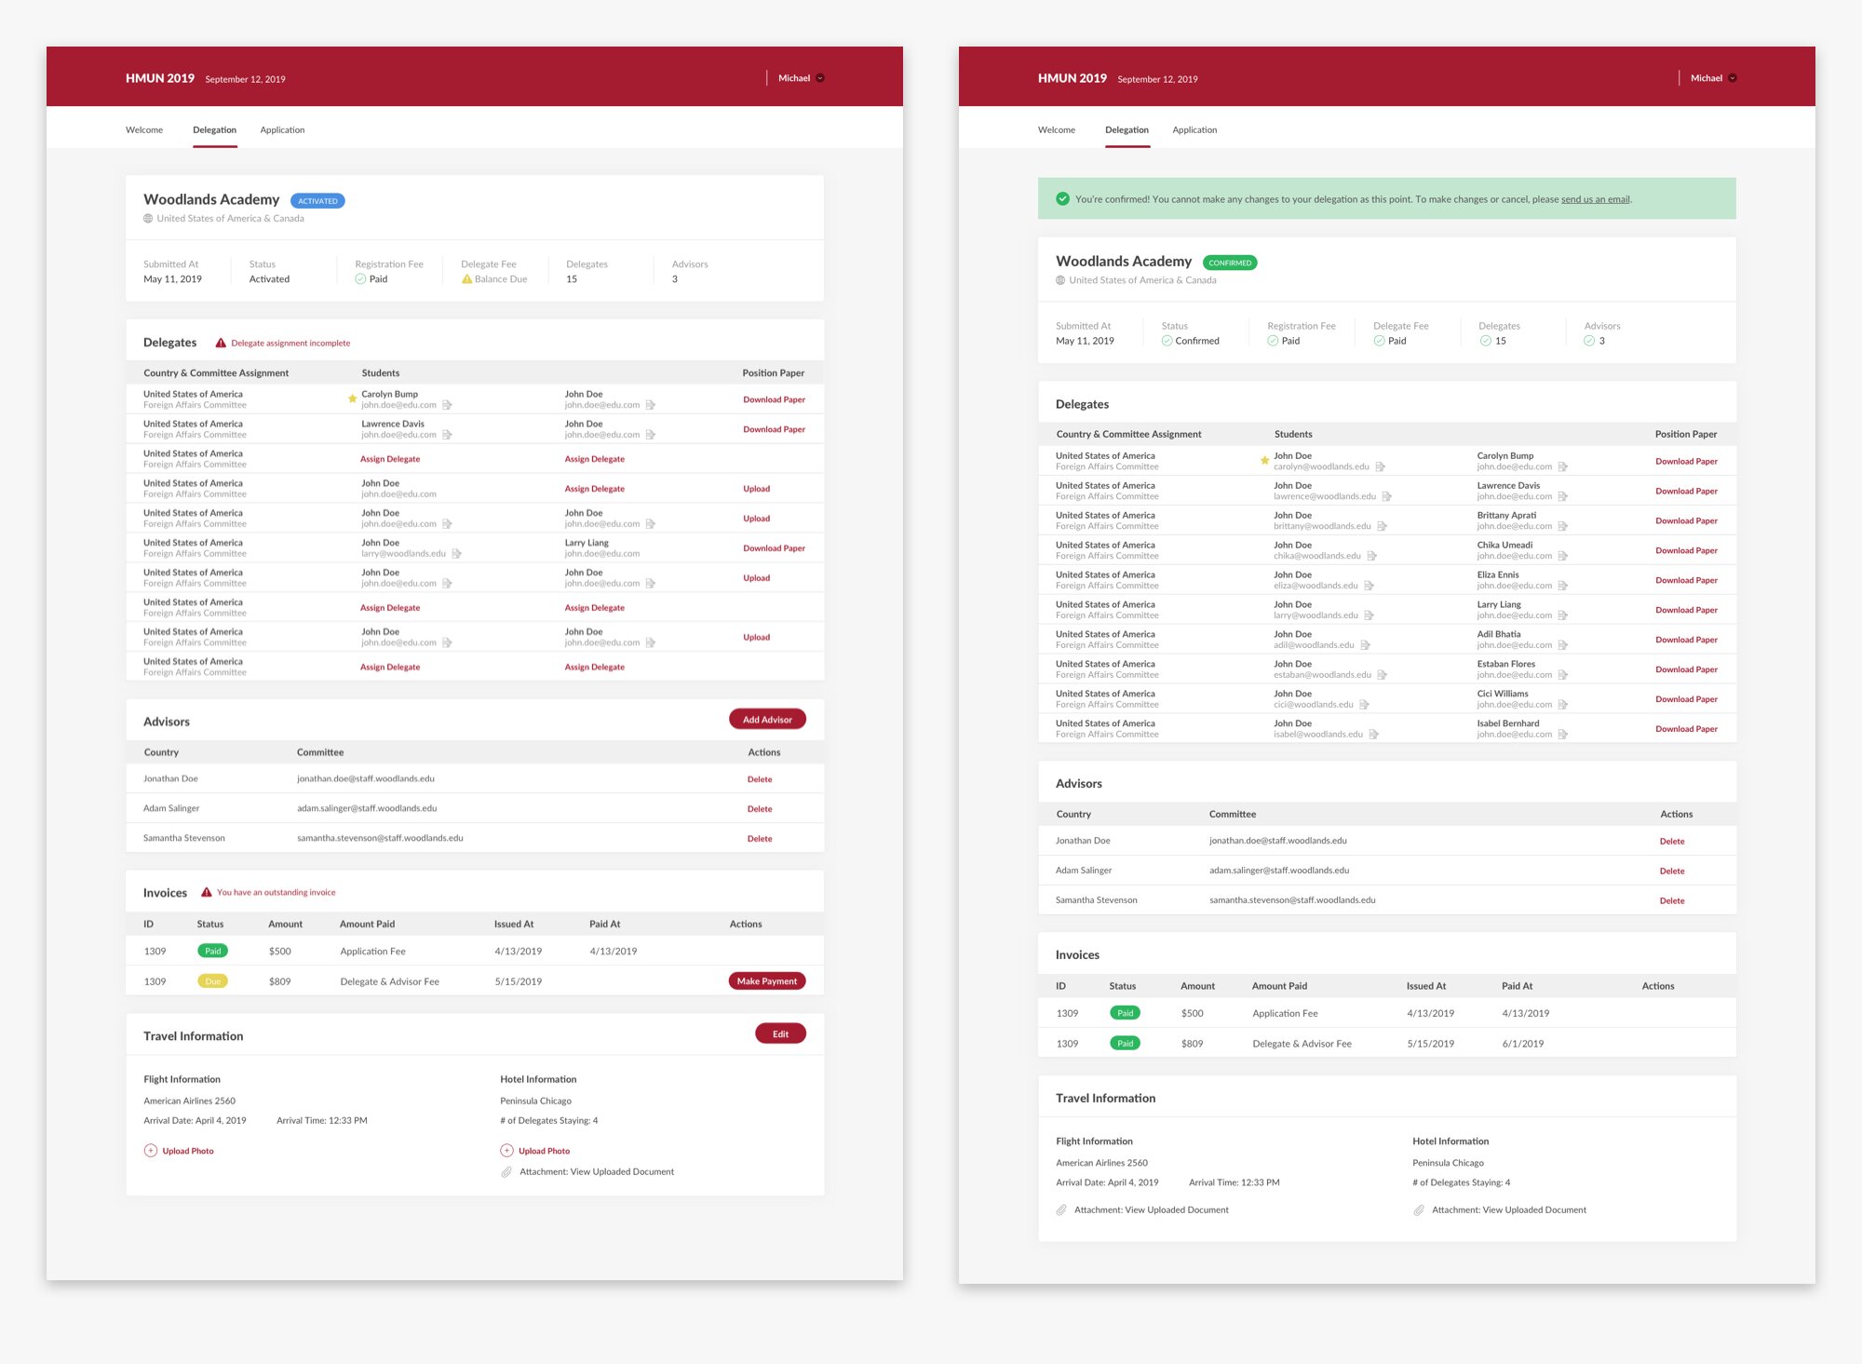Click the 'send us an email' link

click(x=1596, y=198)
